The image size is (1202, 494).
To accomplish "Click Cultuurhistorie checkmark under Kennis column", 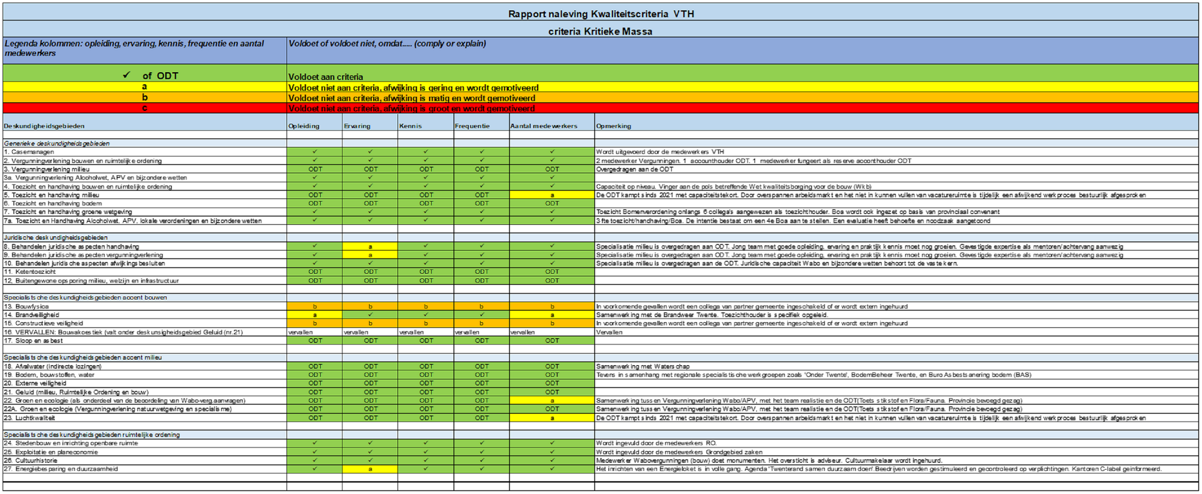I will pyautogui.click(x=426, y=460).
